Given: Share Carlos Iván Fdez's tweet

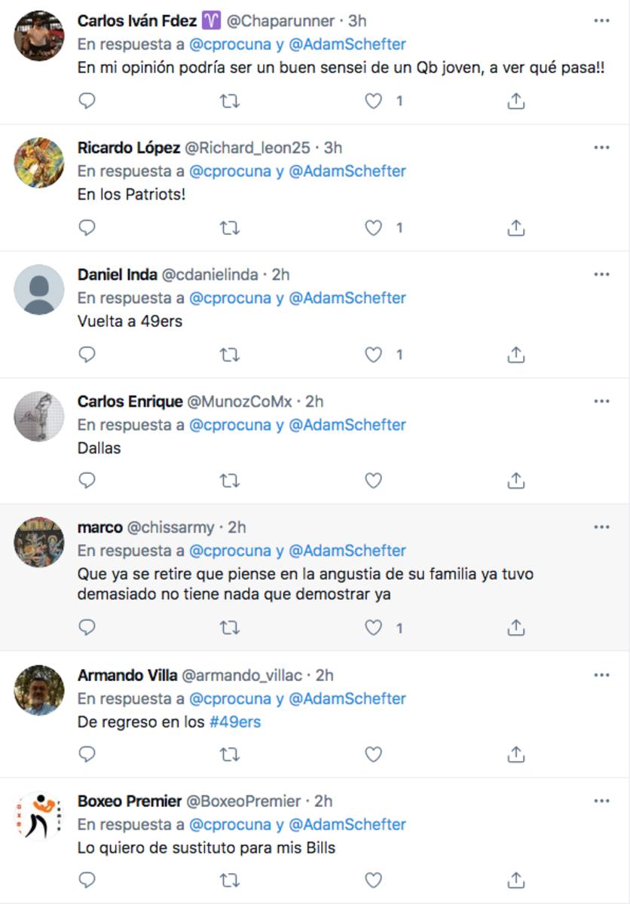Looking at the screenshot, I should (x=516, y=101).
